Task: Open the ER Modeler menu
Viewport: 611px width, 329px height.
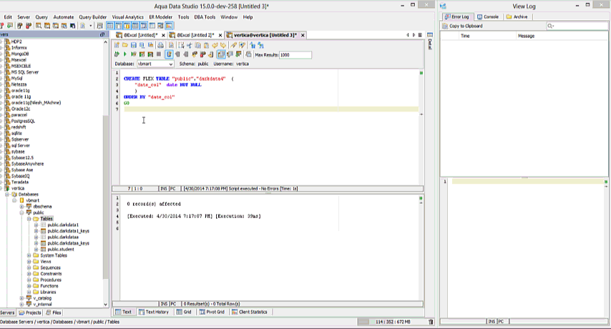Action: click(160, 17)
